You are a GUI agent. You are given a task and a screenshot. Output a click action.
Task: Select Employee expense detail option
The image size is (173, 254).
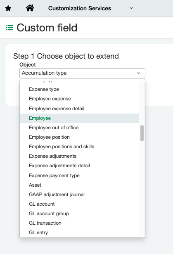coord(79,109)
